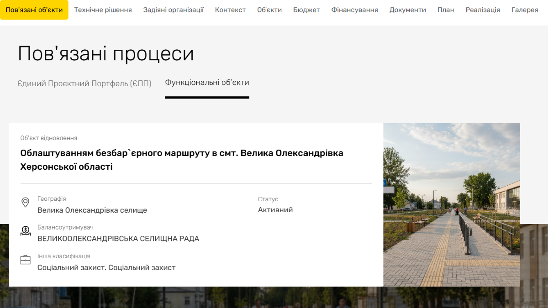
Task: Click the geography location pin icon
Action: click(x=26, y=202)
